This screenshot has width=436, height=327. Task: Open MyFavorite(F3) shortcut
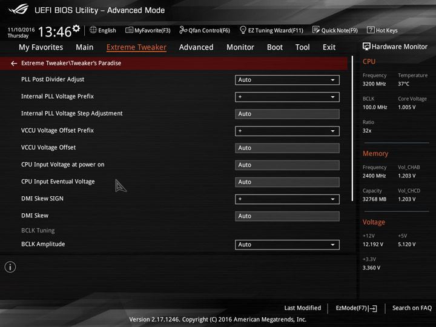click(148, 30)
